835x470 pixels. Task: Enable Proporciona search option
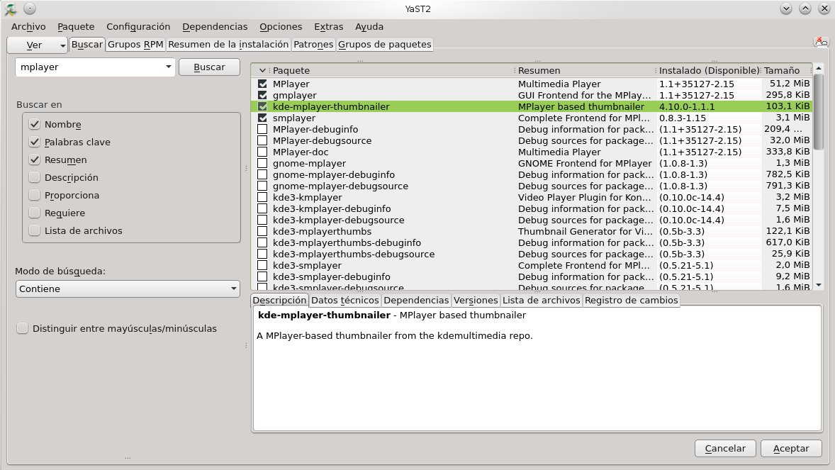pyautogui.click(x=35, y=195)
